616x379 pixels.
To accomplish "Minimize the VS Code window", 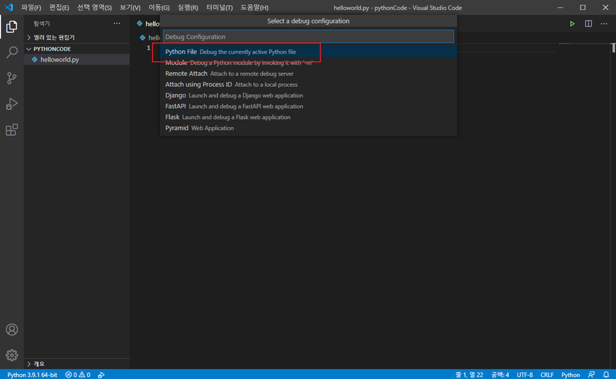I will coord(560,7).
